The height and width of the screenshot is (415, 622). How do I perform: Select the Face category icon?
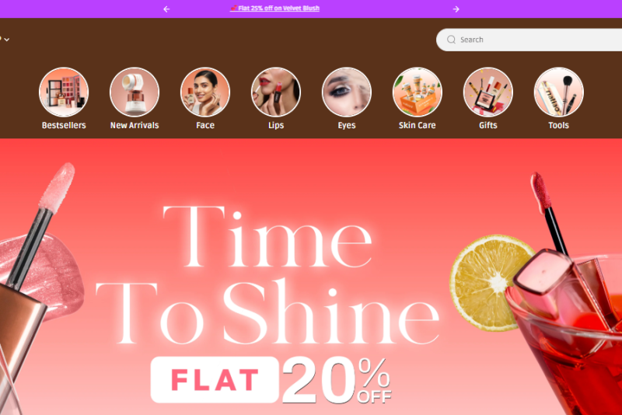(205, 92)
